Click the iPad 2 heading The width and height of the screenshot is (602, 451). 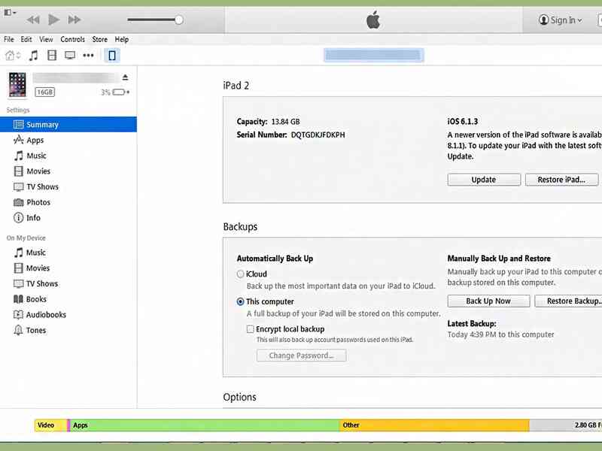point(236,86)
